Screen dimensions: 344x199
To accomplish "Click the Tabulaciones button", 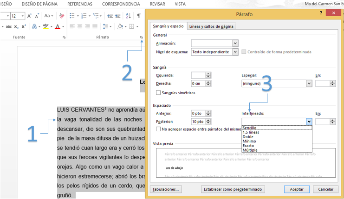I will (x=165, y=189).
